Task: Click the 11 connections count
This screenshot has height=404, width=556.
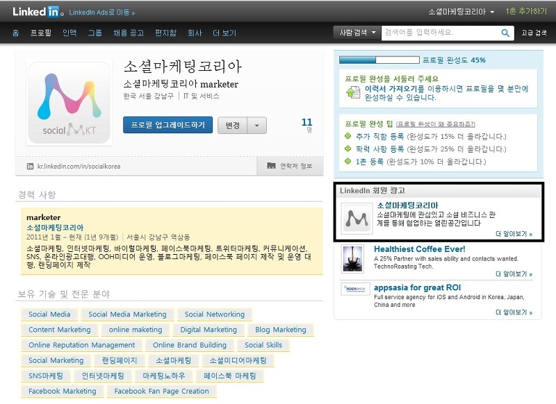Action: (x=306, y=122)
